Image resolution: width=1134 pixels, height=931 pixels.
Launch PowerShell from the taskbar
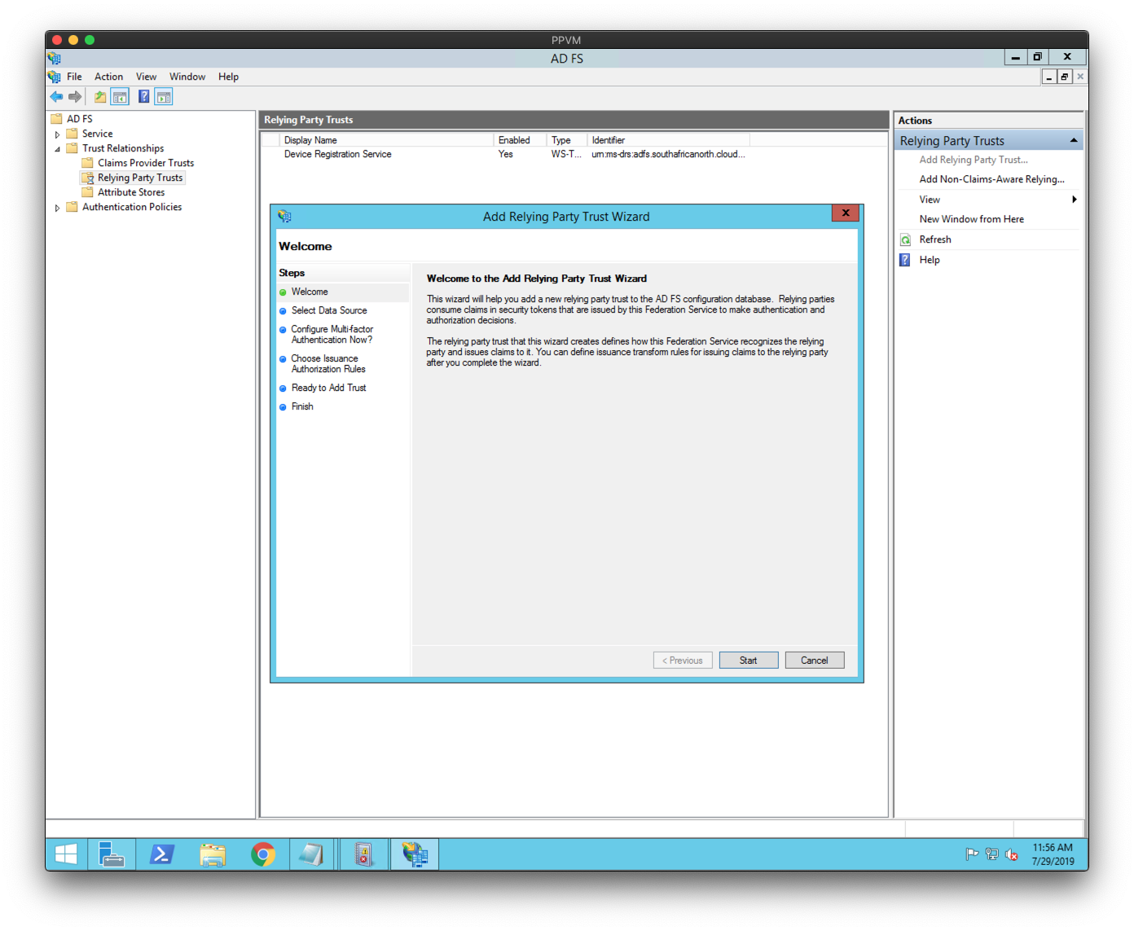tap(161, 854)
